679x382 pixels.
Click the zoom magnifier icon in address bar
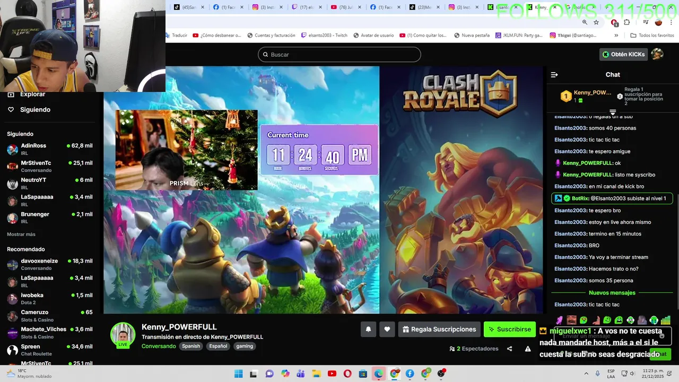pyautogui.click(x=585, y=22)
